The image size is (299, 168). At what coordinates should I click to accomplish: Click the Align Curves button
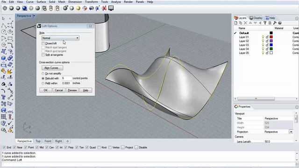point(52,68)
